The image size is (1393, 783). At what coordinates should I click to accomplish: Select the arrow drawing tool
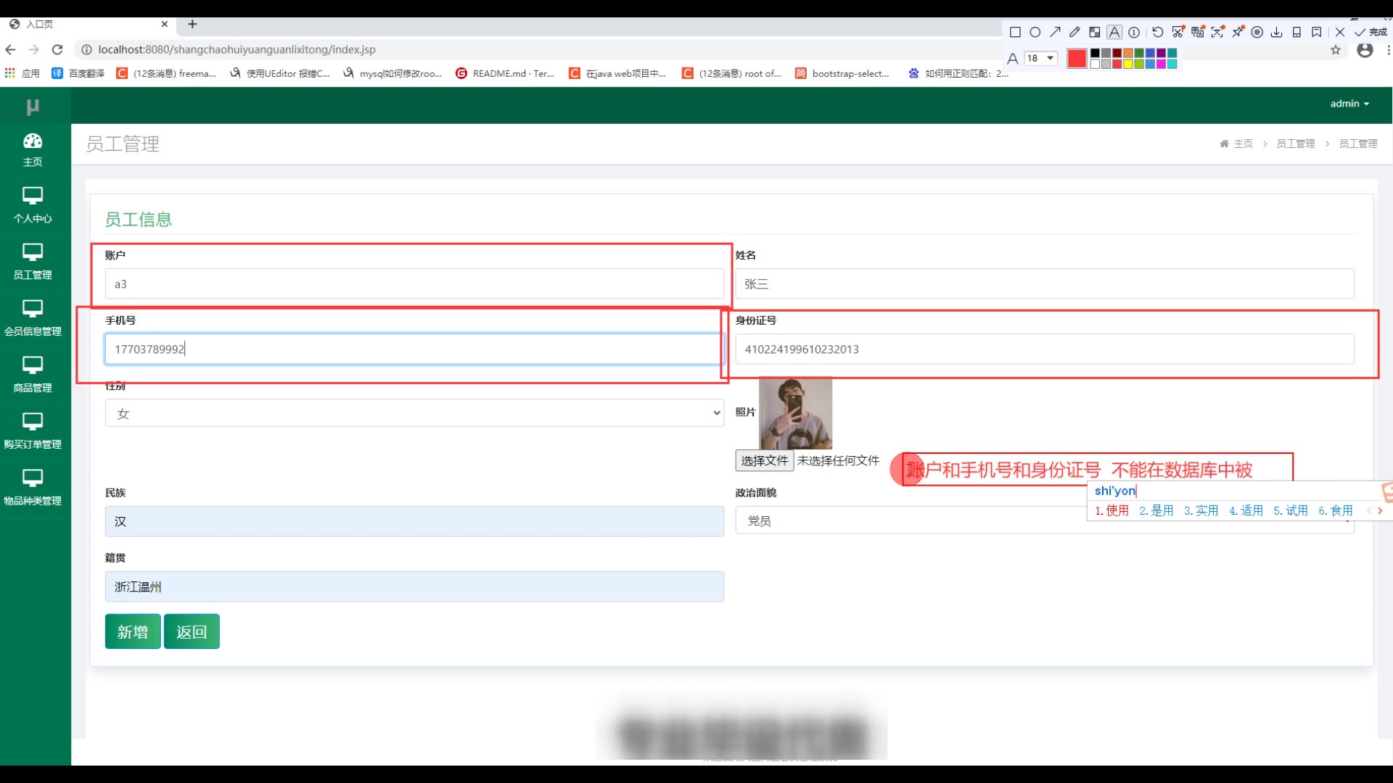pyautogui.click(x=1055, y=32)
